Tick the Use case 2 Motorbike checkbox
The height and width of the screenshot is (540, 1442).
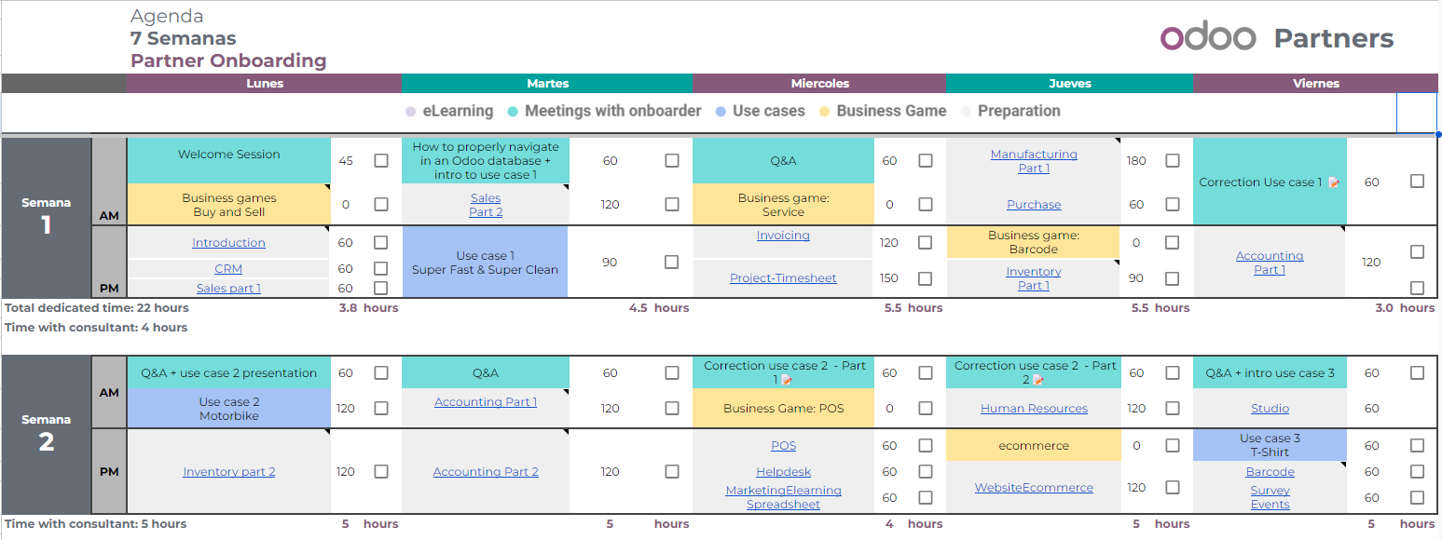click(381, 409)
